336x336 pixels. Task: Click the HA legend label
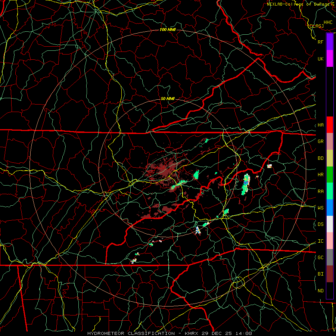click(321, 125)
